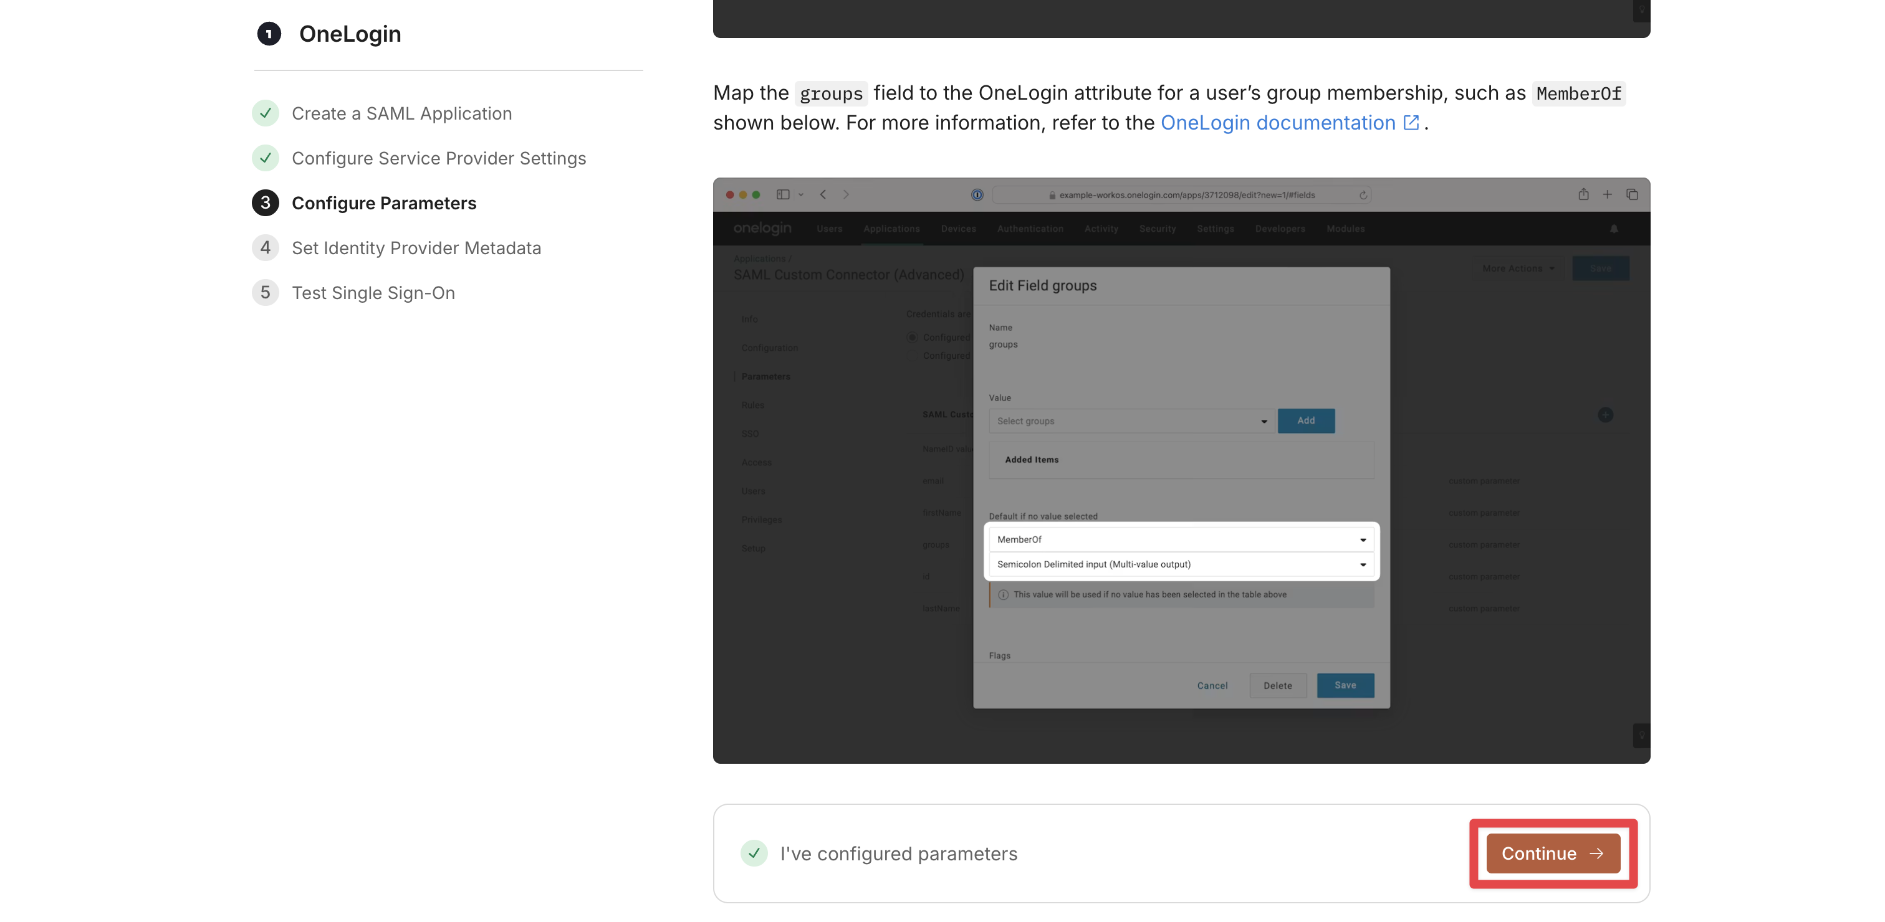Toggle the I've configured parameters checkmark

click(754, 853)
